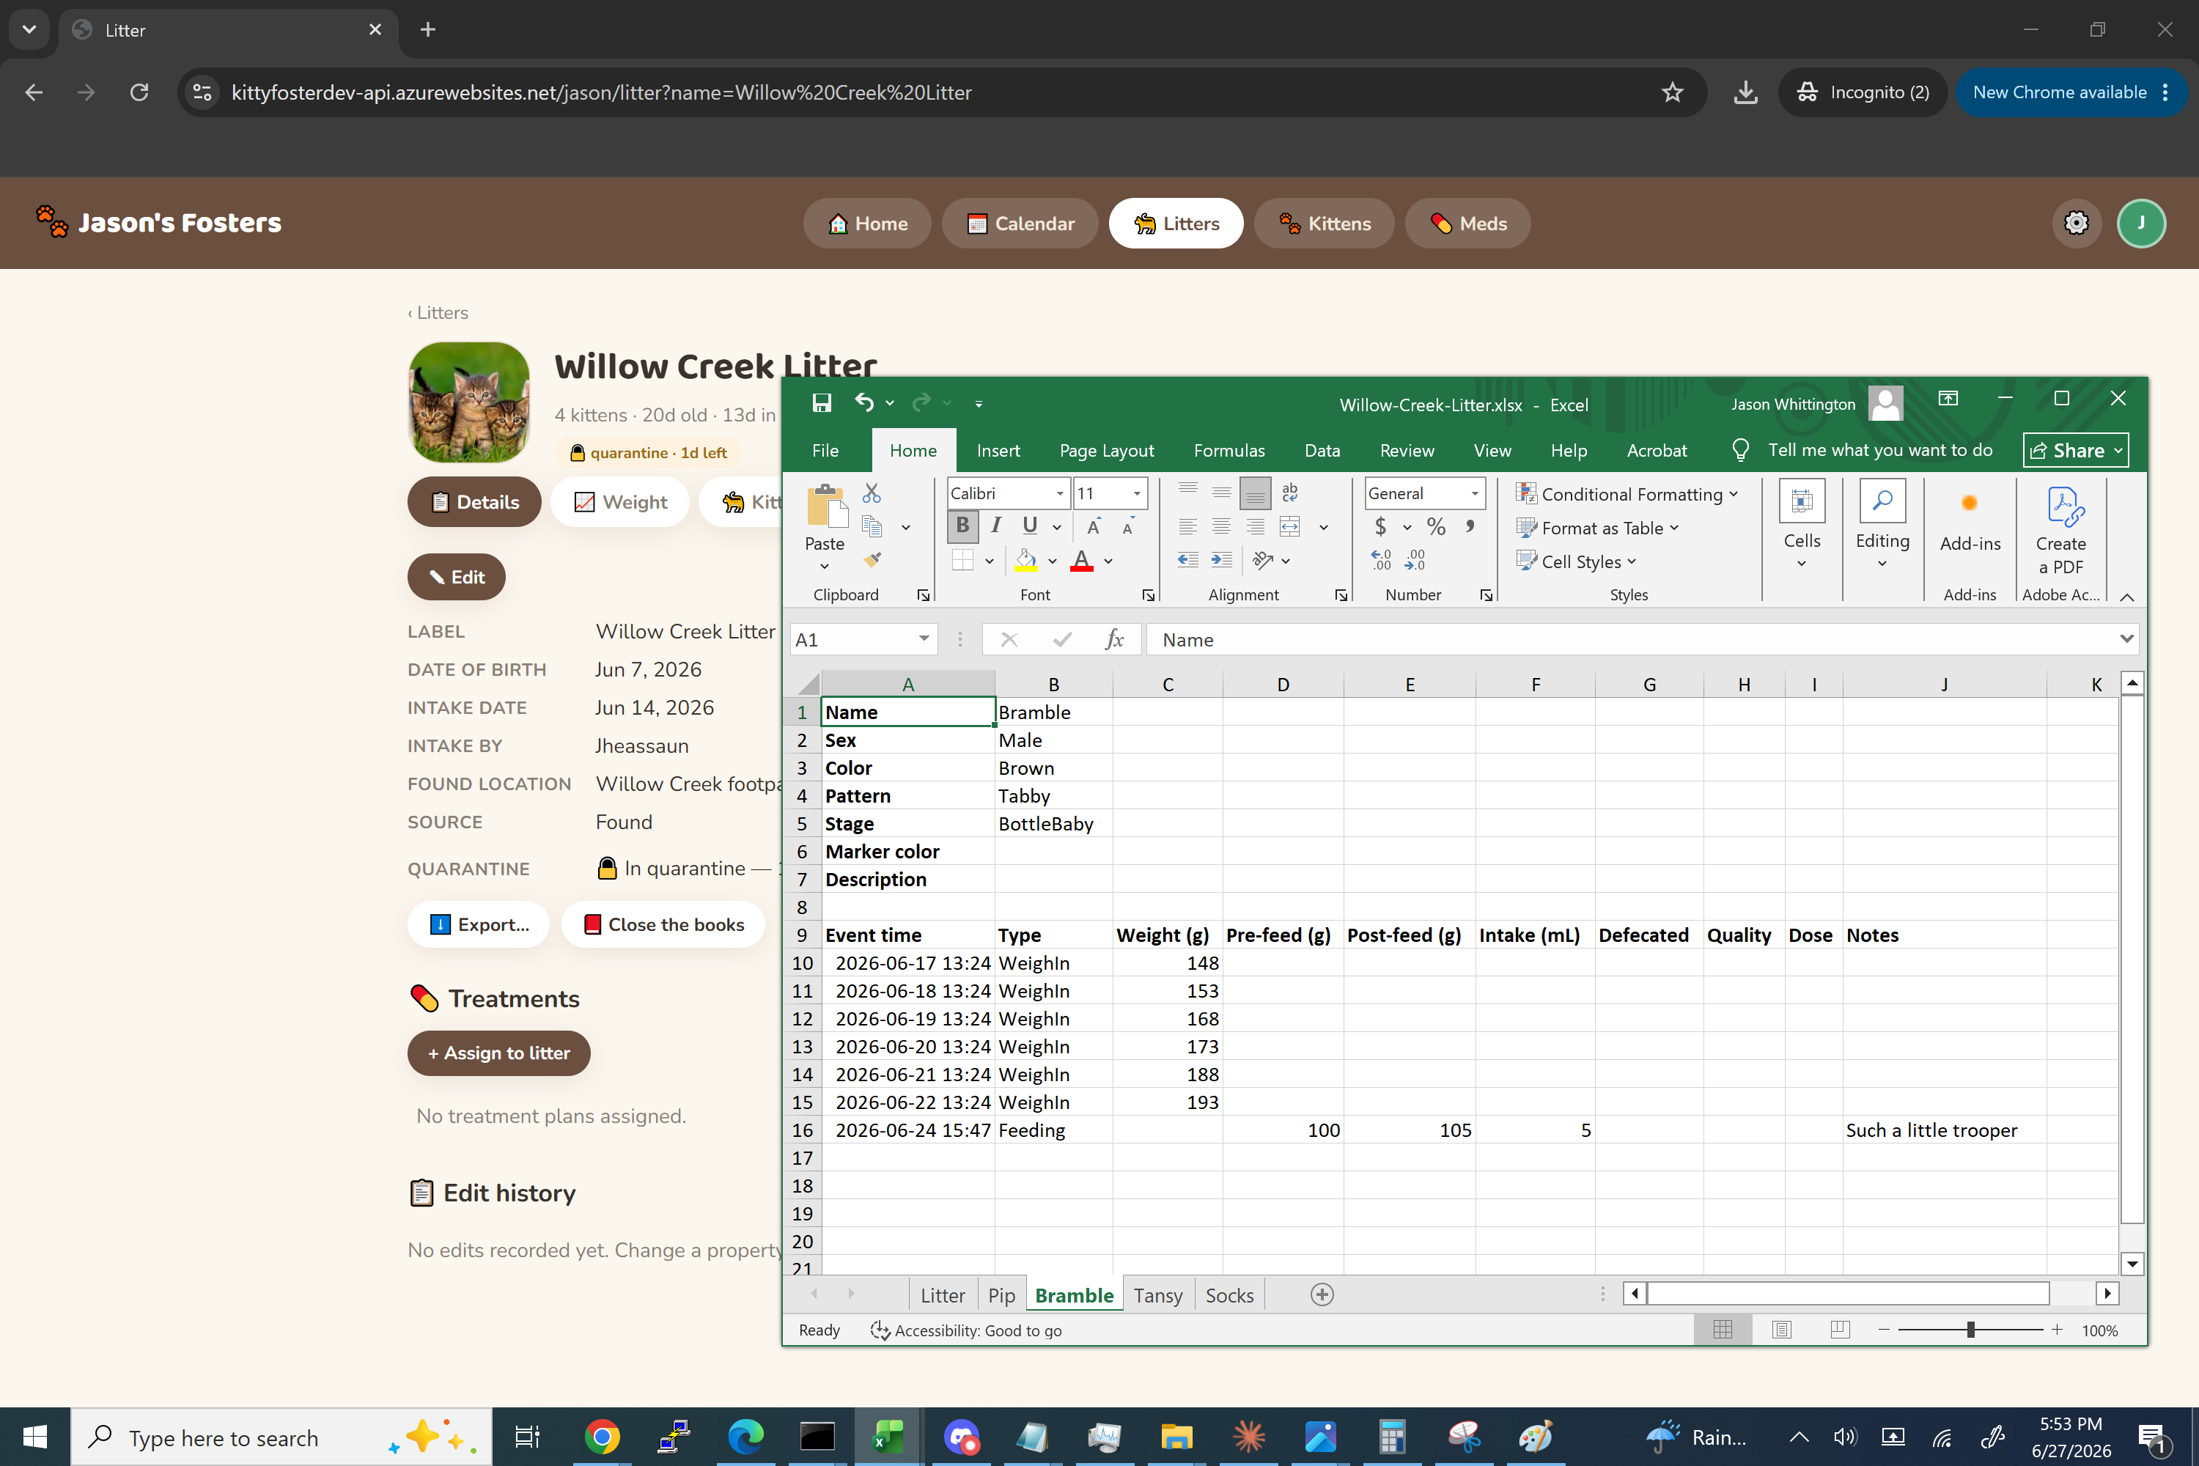Screen dimensions: 2199x1466
Task: Switch to the Tansy sheet tab
Action: pyautogui.click(x=1157, y=1295)
